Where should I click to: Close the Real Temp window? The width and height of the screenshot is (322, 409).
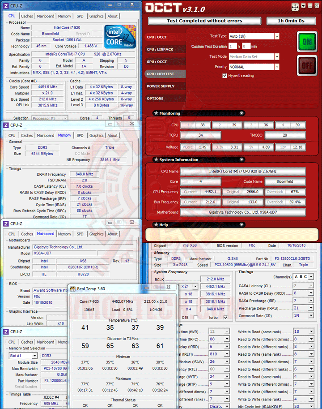(169, 288)
